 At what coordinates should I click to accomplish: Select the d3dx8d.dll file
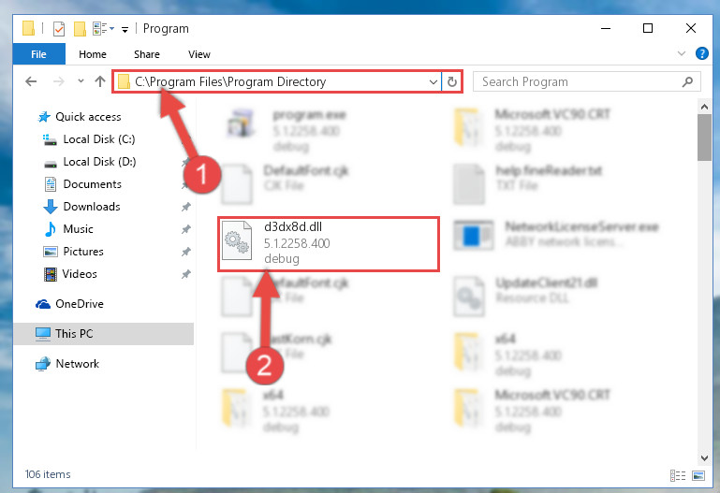pos(329,244)
